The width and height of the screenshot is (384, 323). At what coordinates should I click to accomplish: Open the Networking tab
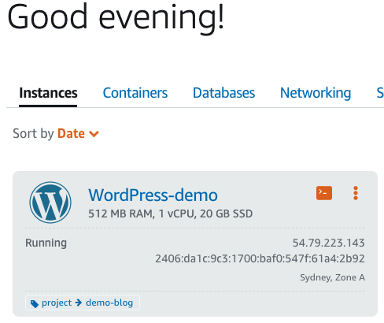pos(316,93)
